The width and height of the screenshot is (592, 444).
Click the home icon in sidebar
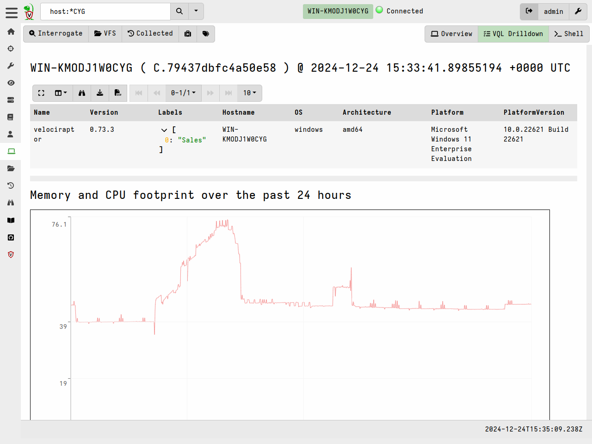click(x=11, y=31)
